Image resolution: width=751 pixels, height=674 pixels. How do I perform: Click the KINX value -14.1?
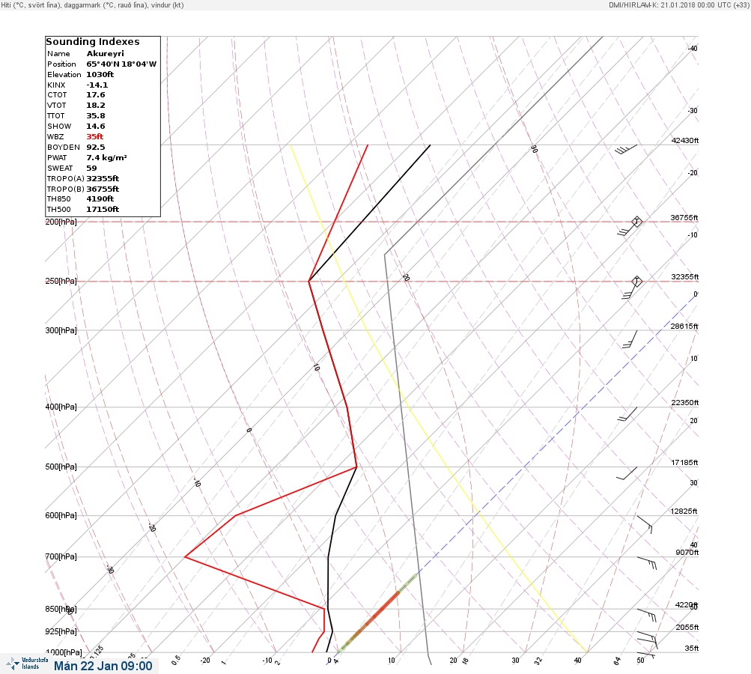[x=97, y=85]
